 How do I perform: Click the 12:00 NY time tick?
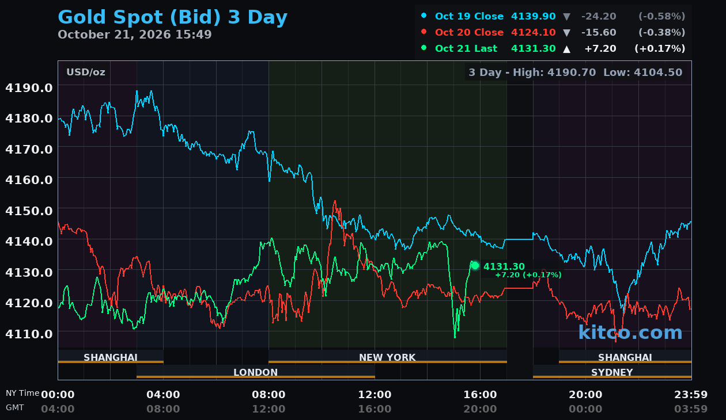pos(375,395)
